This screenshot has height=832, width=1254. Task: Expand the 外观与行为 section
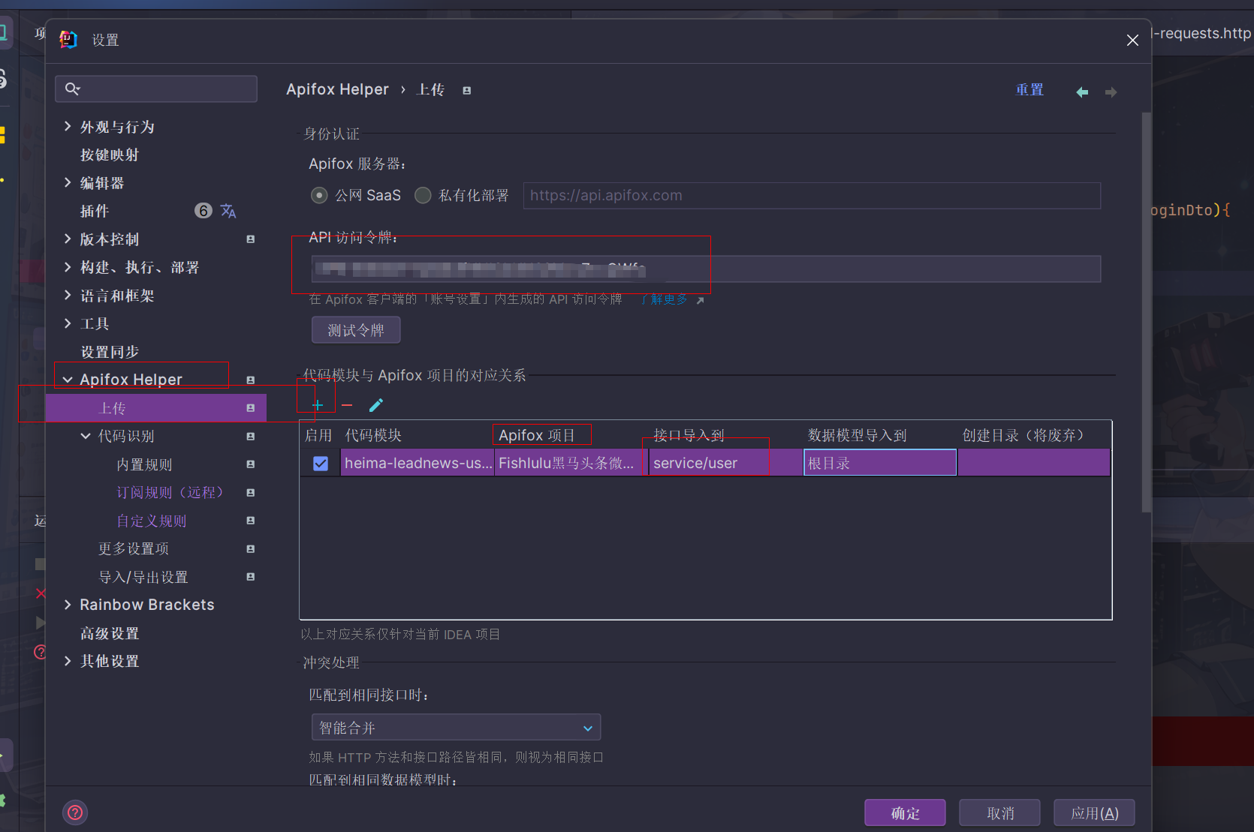pos(68,126)
